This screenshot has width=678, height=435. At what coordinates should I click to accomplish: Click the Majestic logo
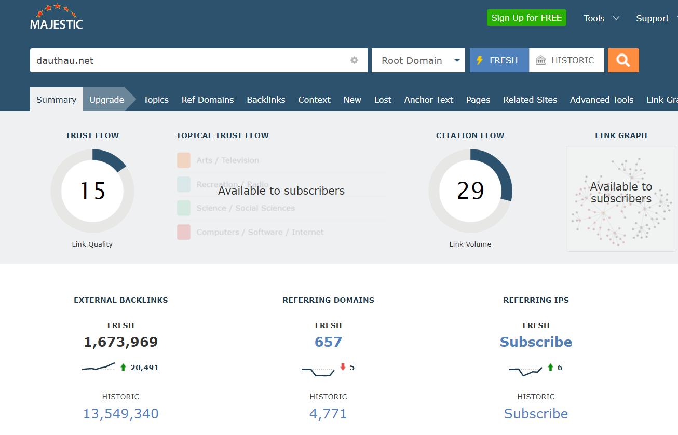[x=57, y=17]
